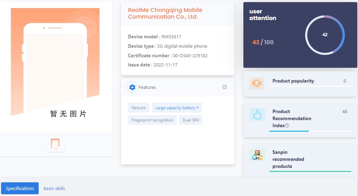Screen dimensions: 358x196
Task: Open the Recommendation Index help icon
Action: pos(287,125)
